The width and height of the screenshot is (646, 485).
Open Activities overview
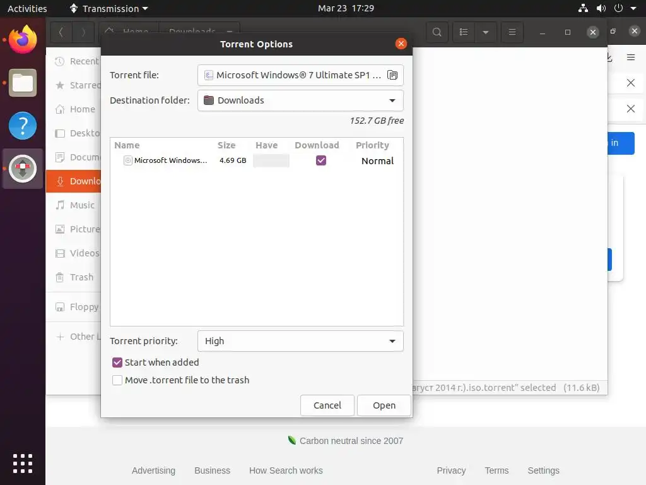point(27,8)
